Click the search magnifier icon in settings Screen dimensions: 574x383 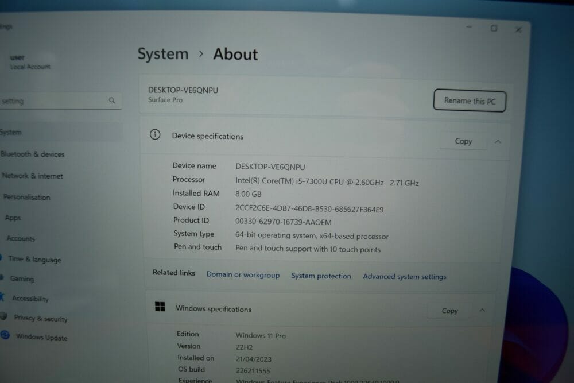pyautogui.click(x=112, y=100)
